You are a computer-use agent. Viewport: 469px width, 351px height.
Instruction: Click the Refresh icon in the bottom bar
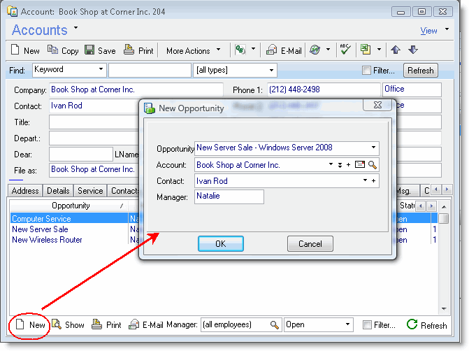pos(412,325)
